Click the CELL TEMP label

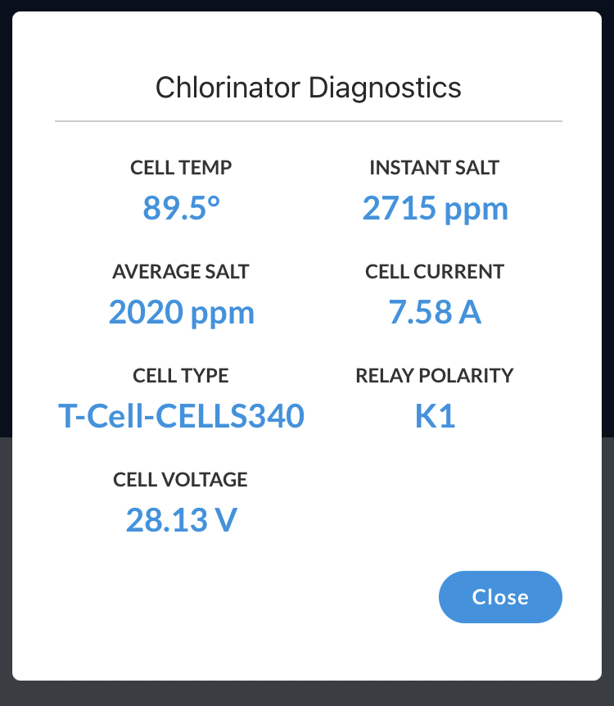click(x=181, y=168)
